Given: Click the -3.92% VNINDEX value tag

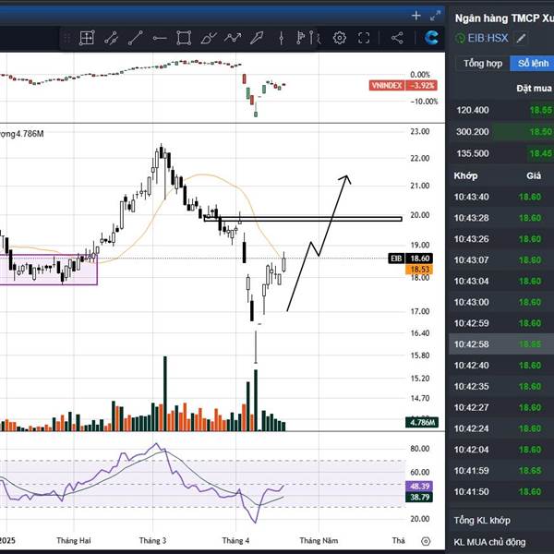Looking at the screenshot, I should (422, 86).
